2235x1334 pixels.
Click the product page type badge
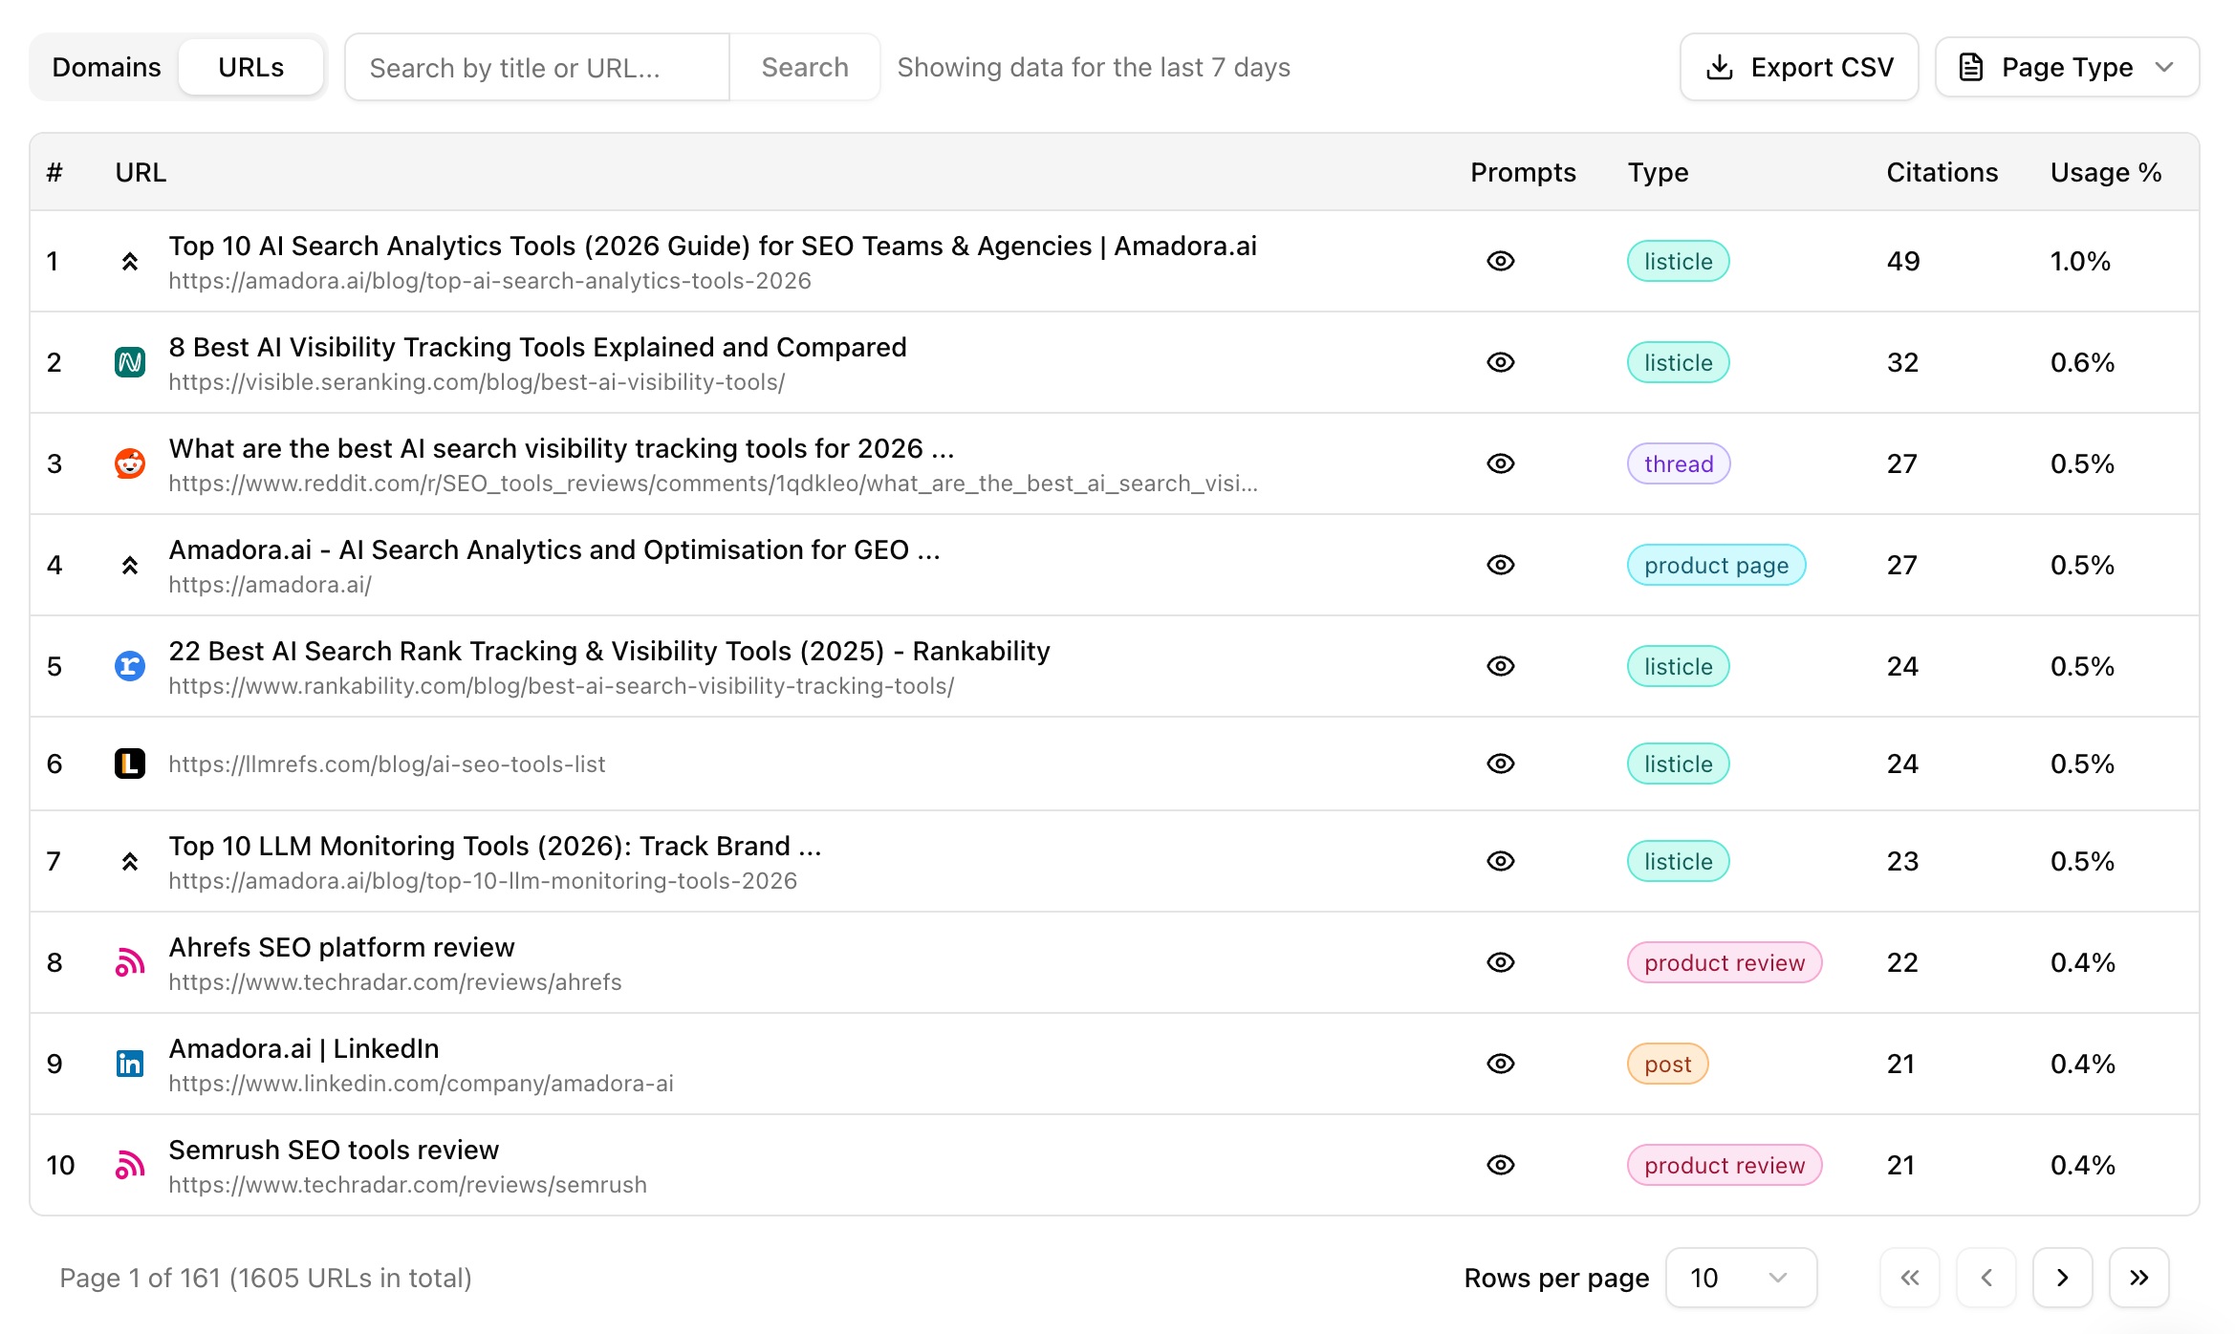click(1716, 565)
